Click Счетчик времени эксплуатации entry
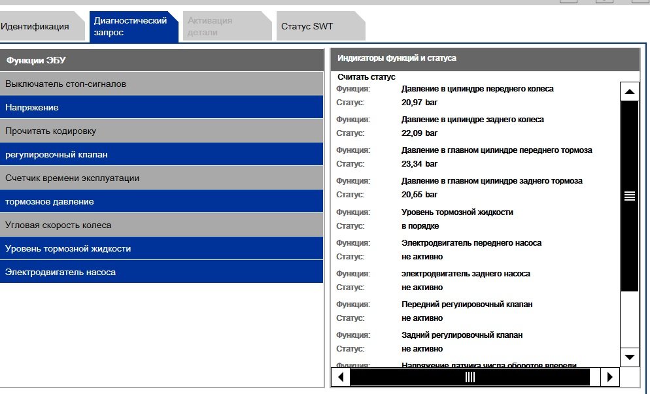 [162, 178]
